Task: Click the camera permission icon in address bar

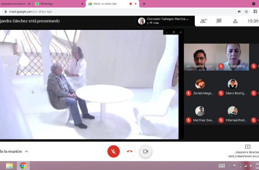Action: 239,12
